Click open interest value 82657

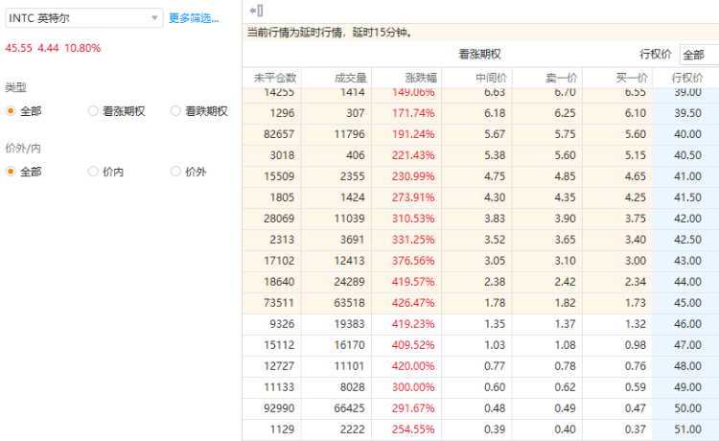[x=279, y=134]
